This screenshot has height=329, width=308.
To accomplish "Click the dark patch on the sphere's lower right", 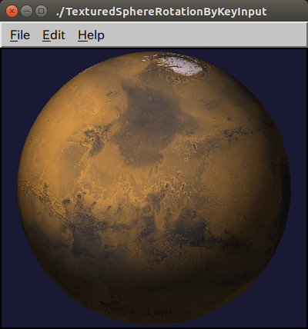I will pyautogui.click(x=192, y=225).
